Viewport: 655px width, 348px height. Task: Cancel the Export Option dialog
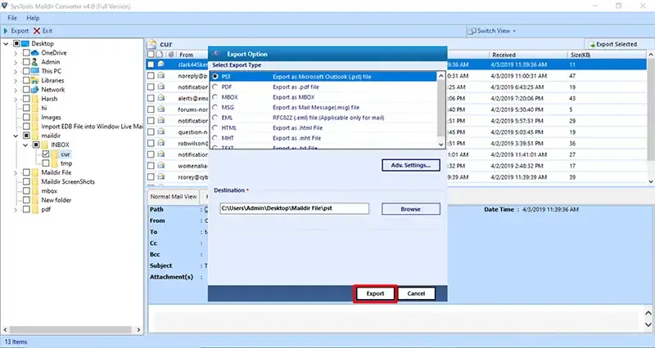tap(416, 293)
